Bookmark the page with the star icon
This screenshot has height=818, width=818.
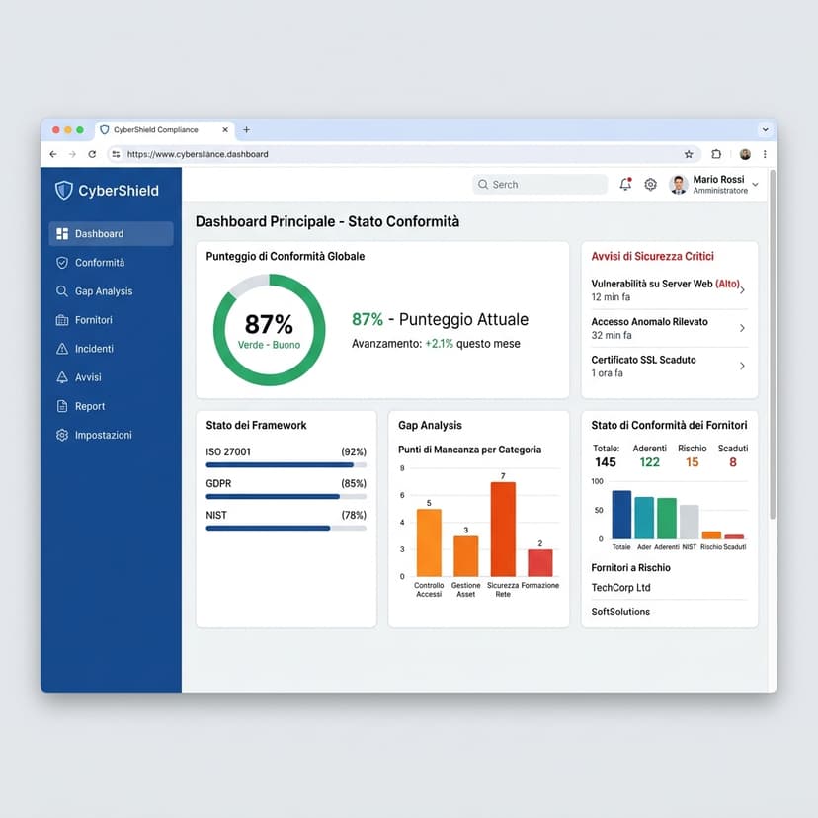point(689,154)
